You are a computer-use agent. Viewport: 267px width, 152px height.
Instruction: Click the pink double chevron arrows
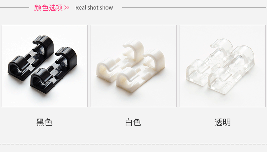pos(67,8)
